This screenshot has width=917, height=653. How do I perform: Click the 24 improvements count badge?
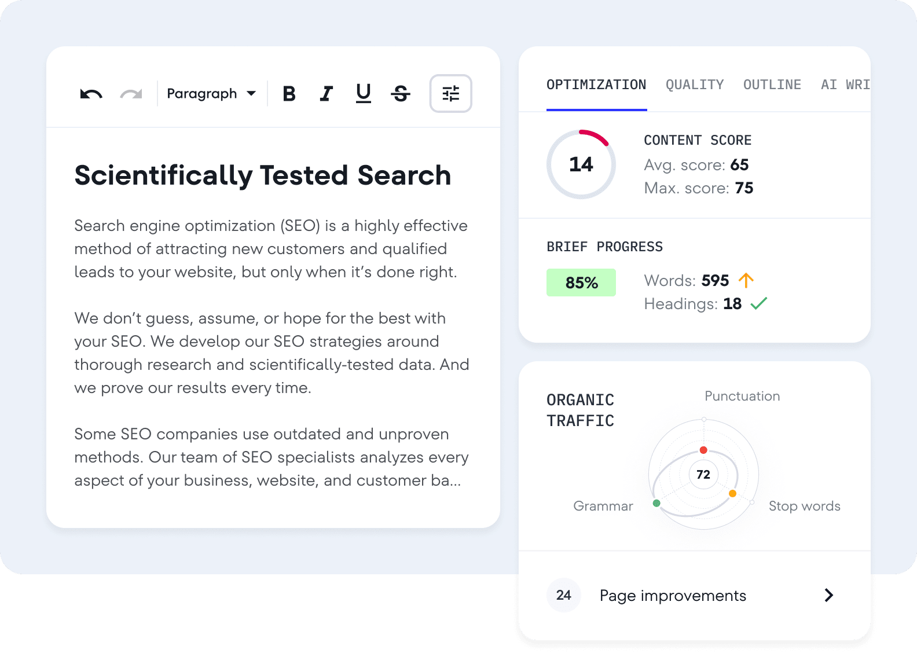pos(564,595)
